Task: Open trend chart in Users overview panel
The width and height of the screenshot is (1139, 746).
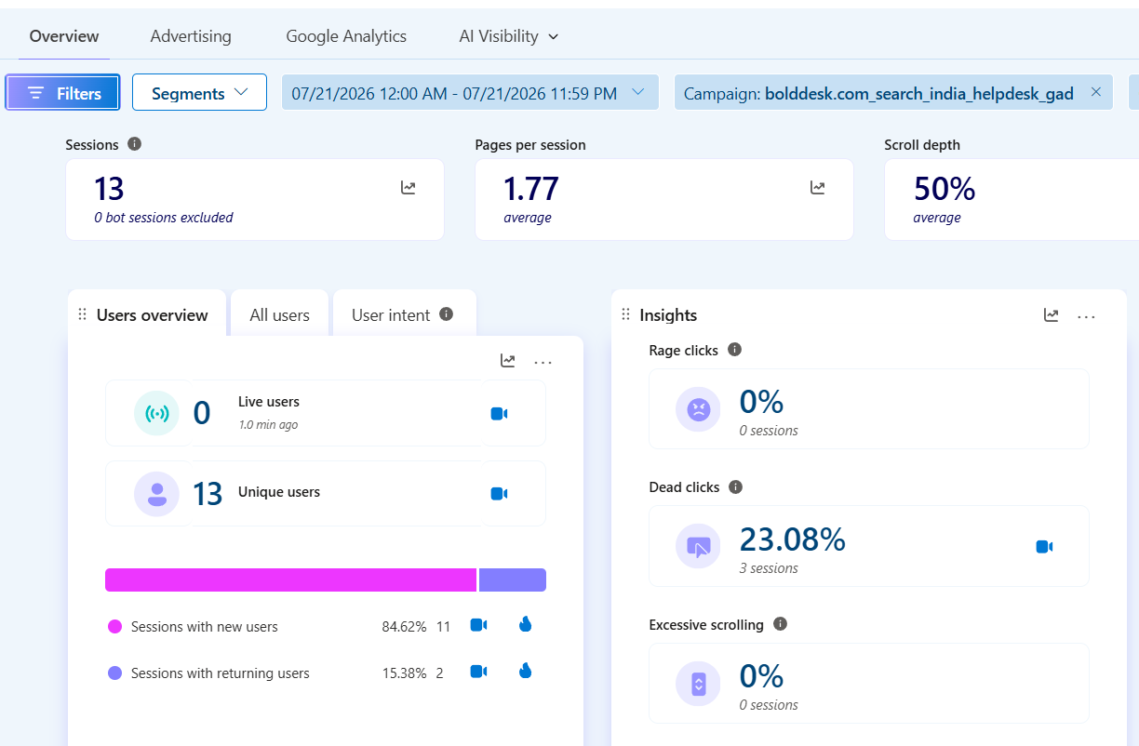Action: coord(508,361)
